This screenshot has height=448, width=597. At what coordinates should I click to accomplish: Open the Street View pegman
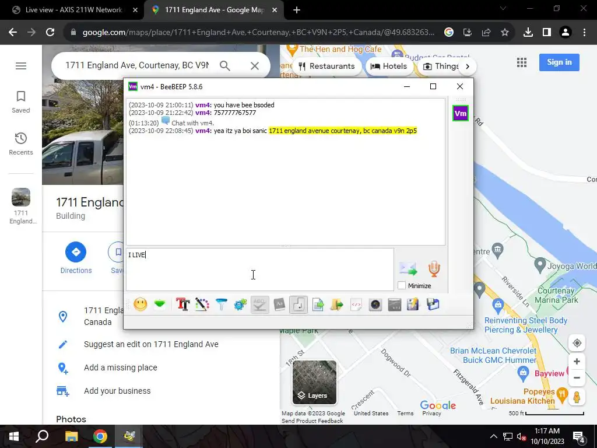577,397
